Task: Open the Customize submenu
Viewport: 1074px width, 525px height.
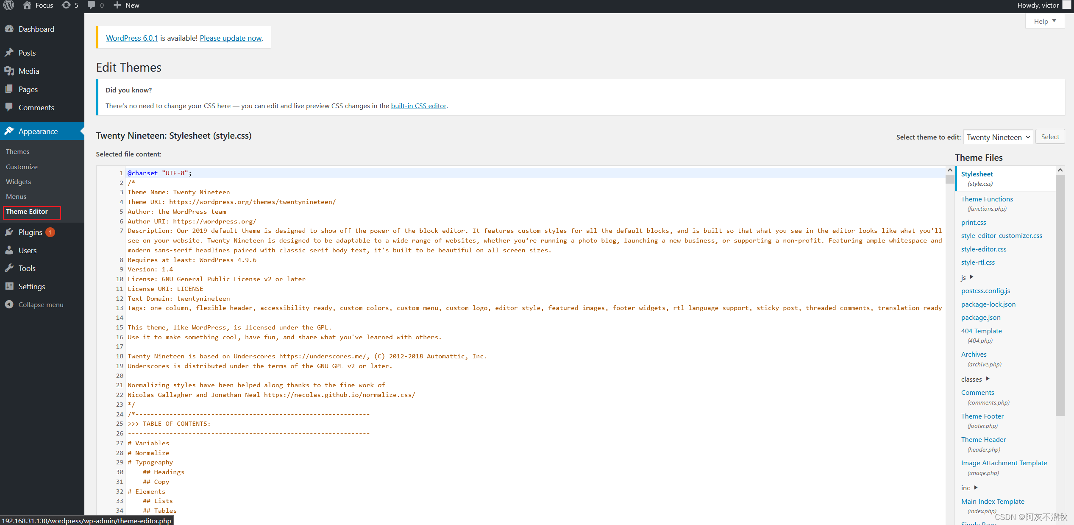Action: (x=22, y=167)
